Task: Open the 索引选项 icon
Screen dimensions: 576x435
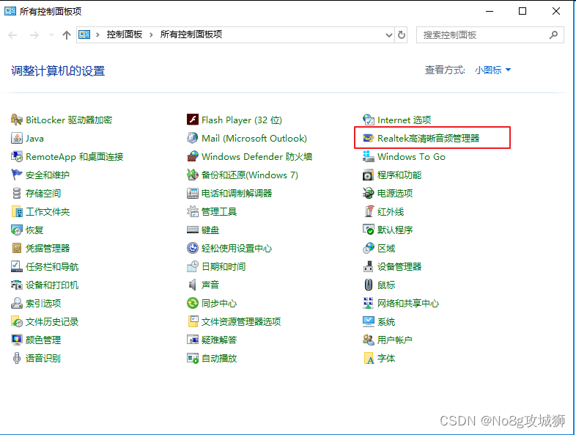Action: point(17,304)
